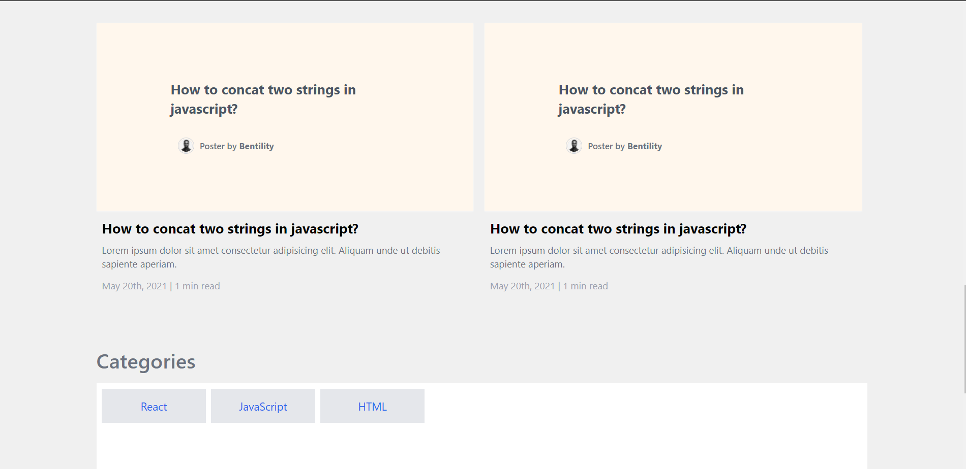Viewport: 966px width, 469px height.
Task: Click the Bentility author name in the left card
Action: tap(256, 146)
